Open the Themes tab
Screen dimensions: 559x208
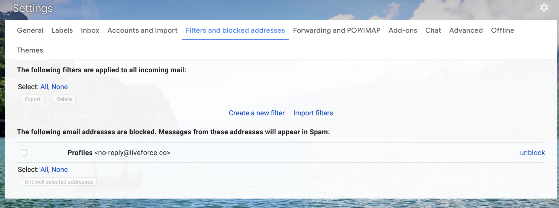30,50
